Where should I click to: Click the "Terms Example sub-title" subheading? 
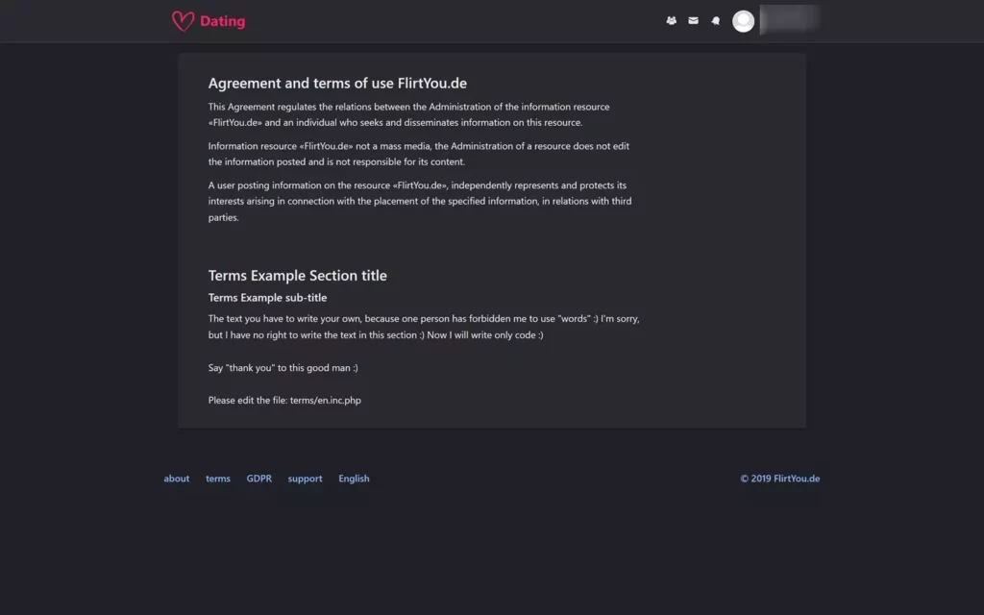[267, 298]
